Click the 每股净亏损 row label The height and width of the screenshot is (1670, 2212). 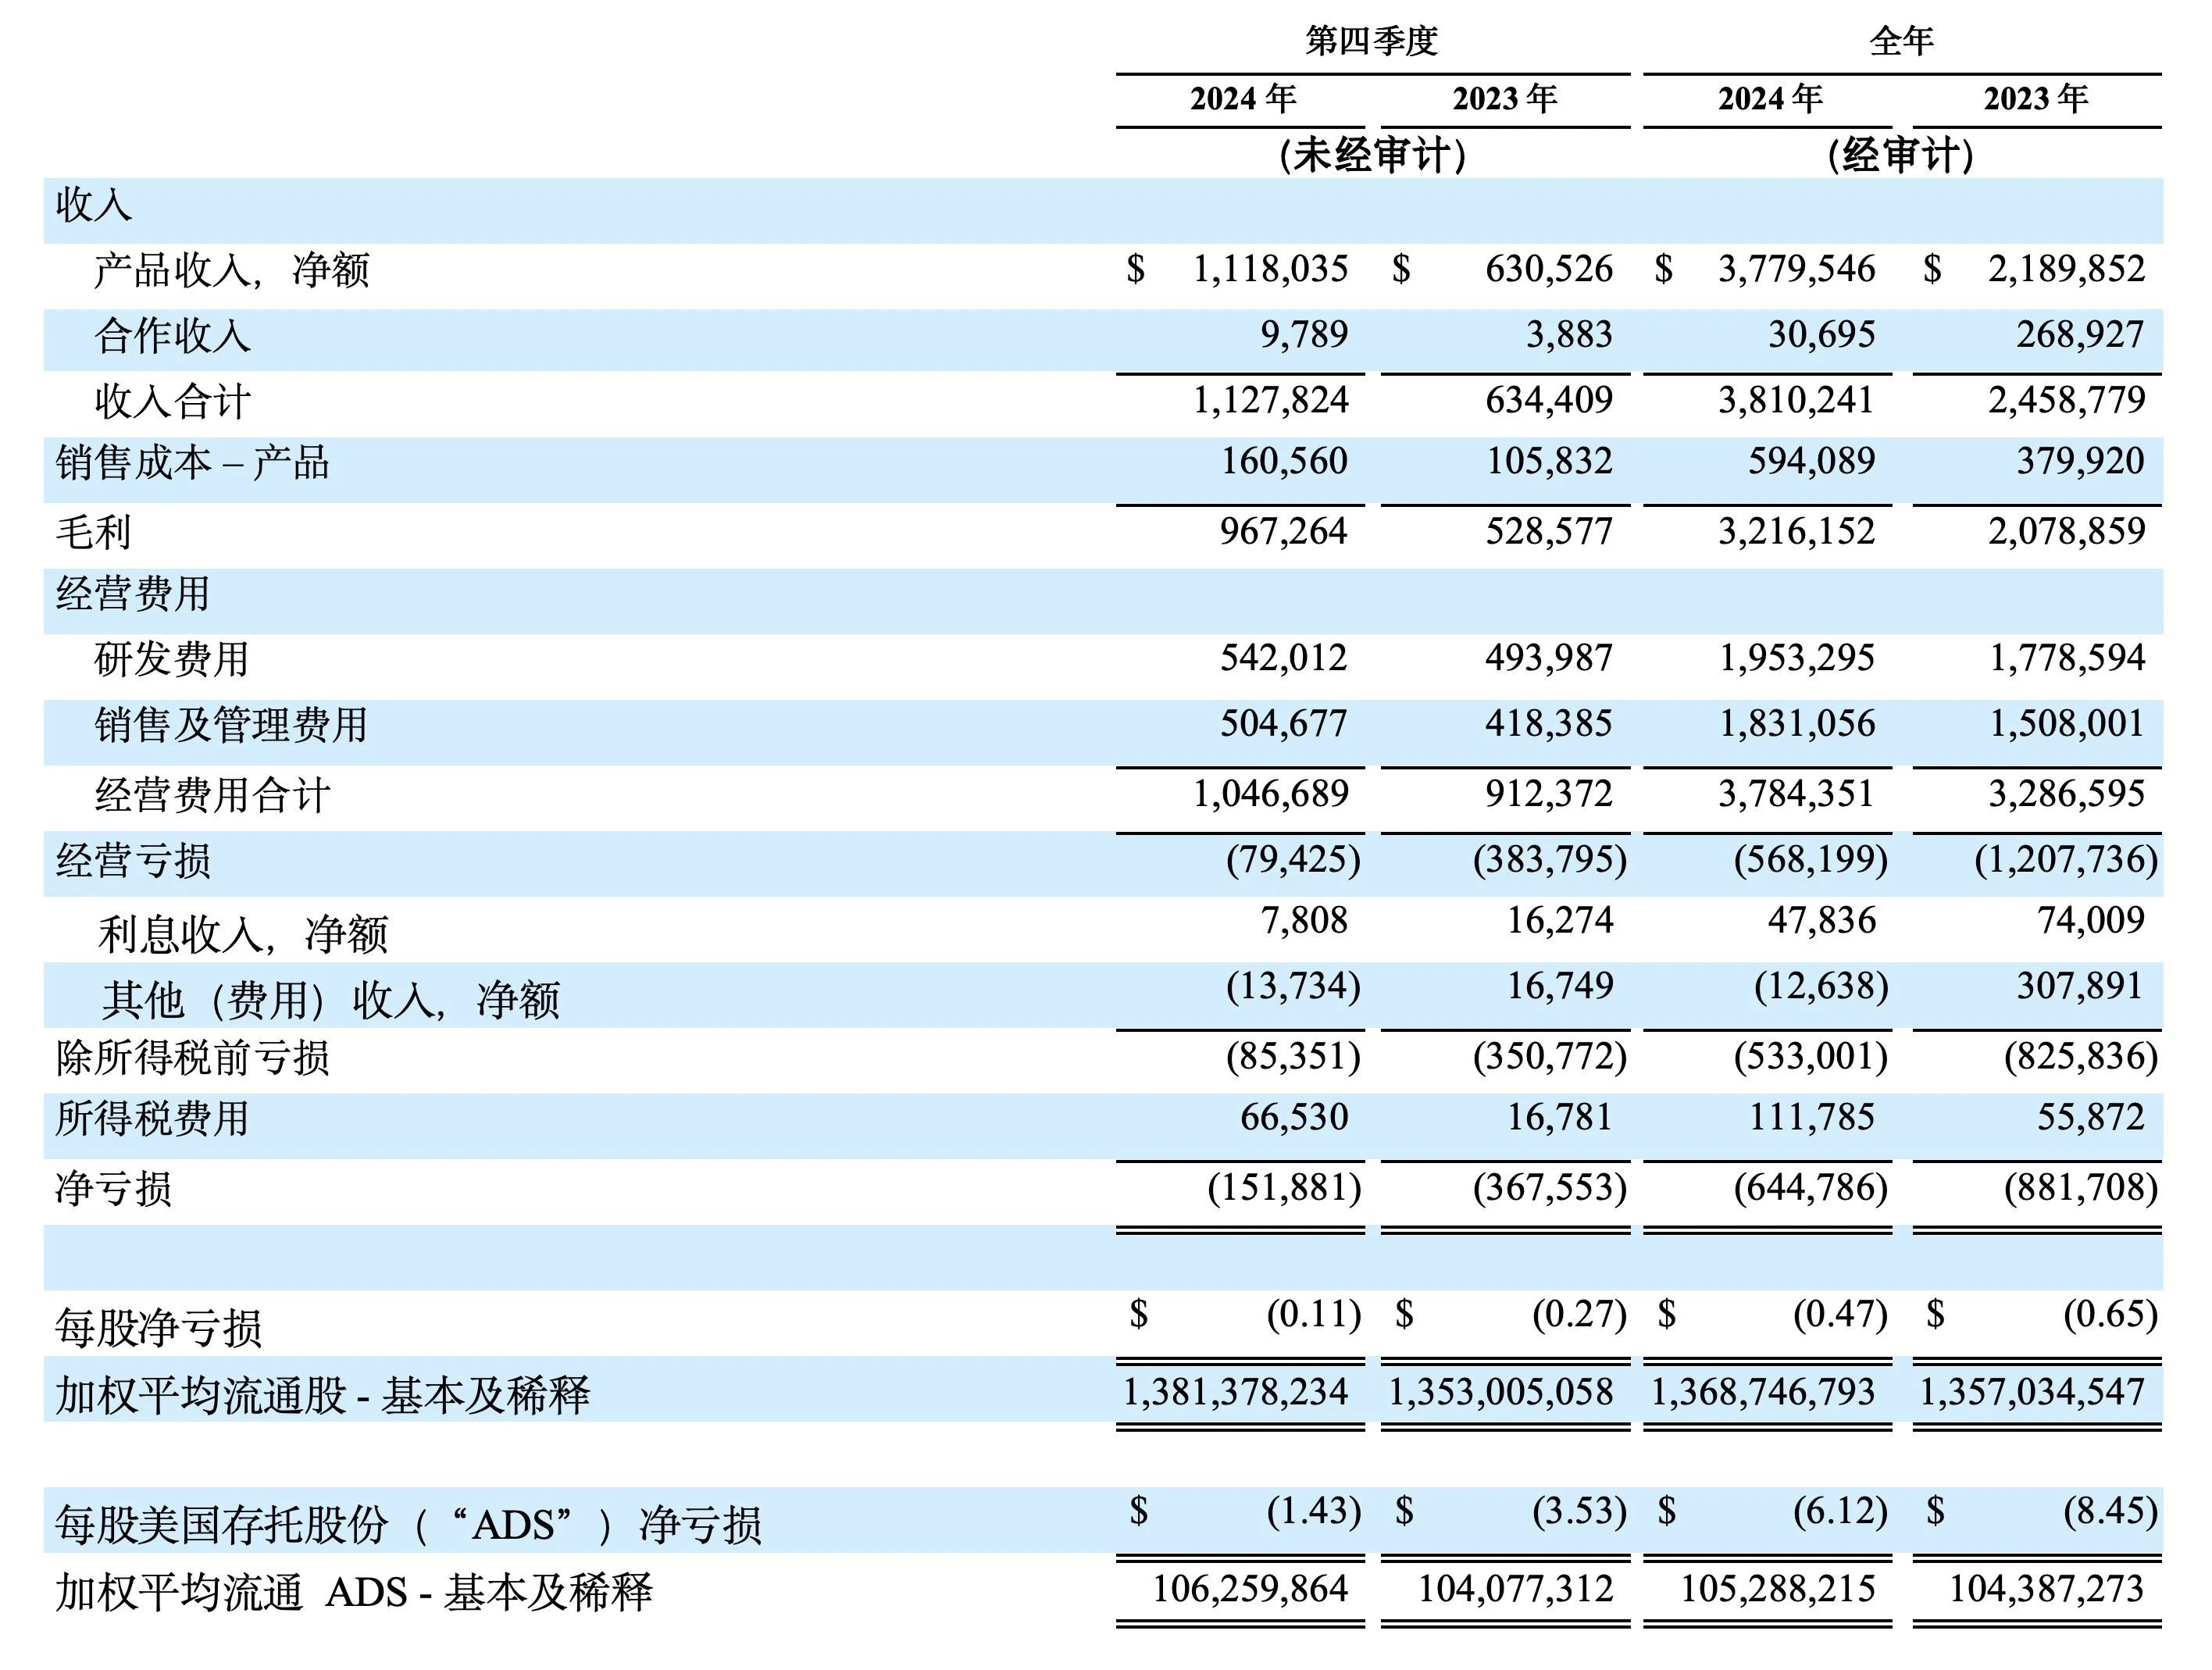pyautogui.click(x=159, y=1328)
